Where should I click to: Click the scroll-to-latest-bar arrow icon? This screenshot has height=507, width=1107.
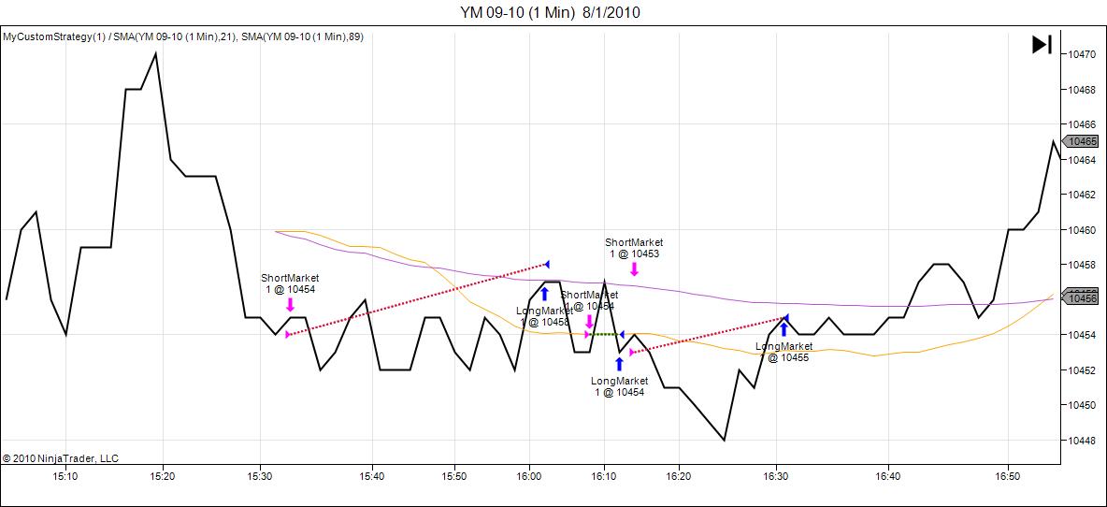[1042, 45]
